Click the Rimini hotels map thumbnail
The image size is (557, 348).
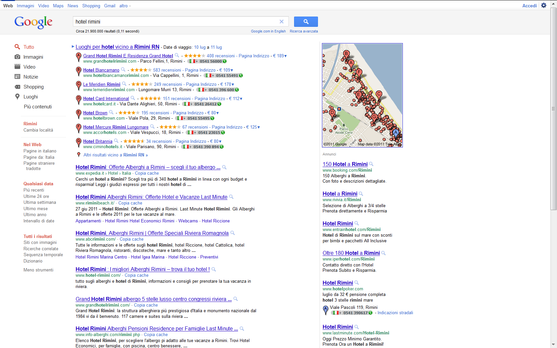[x=362, y=95]
